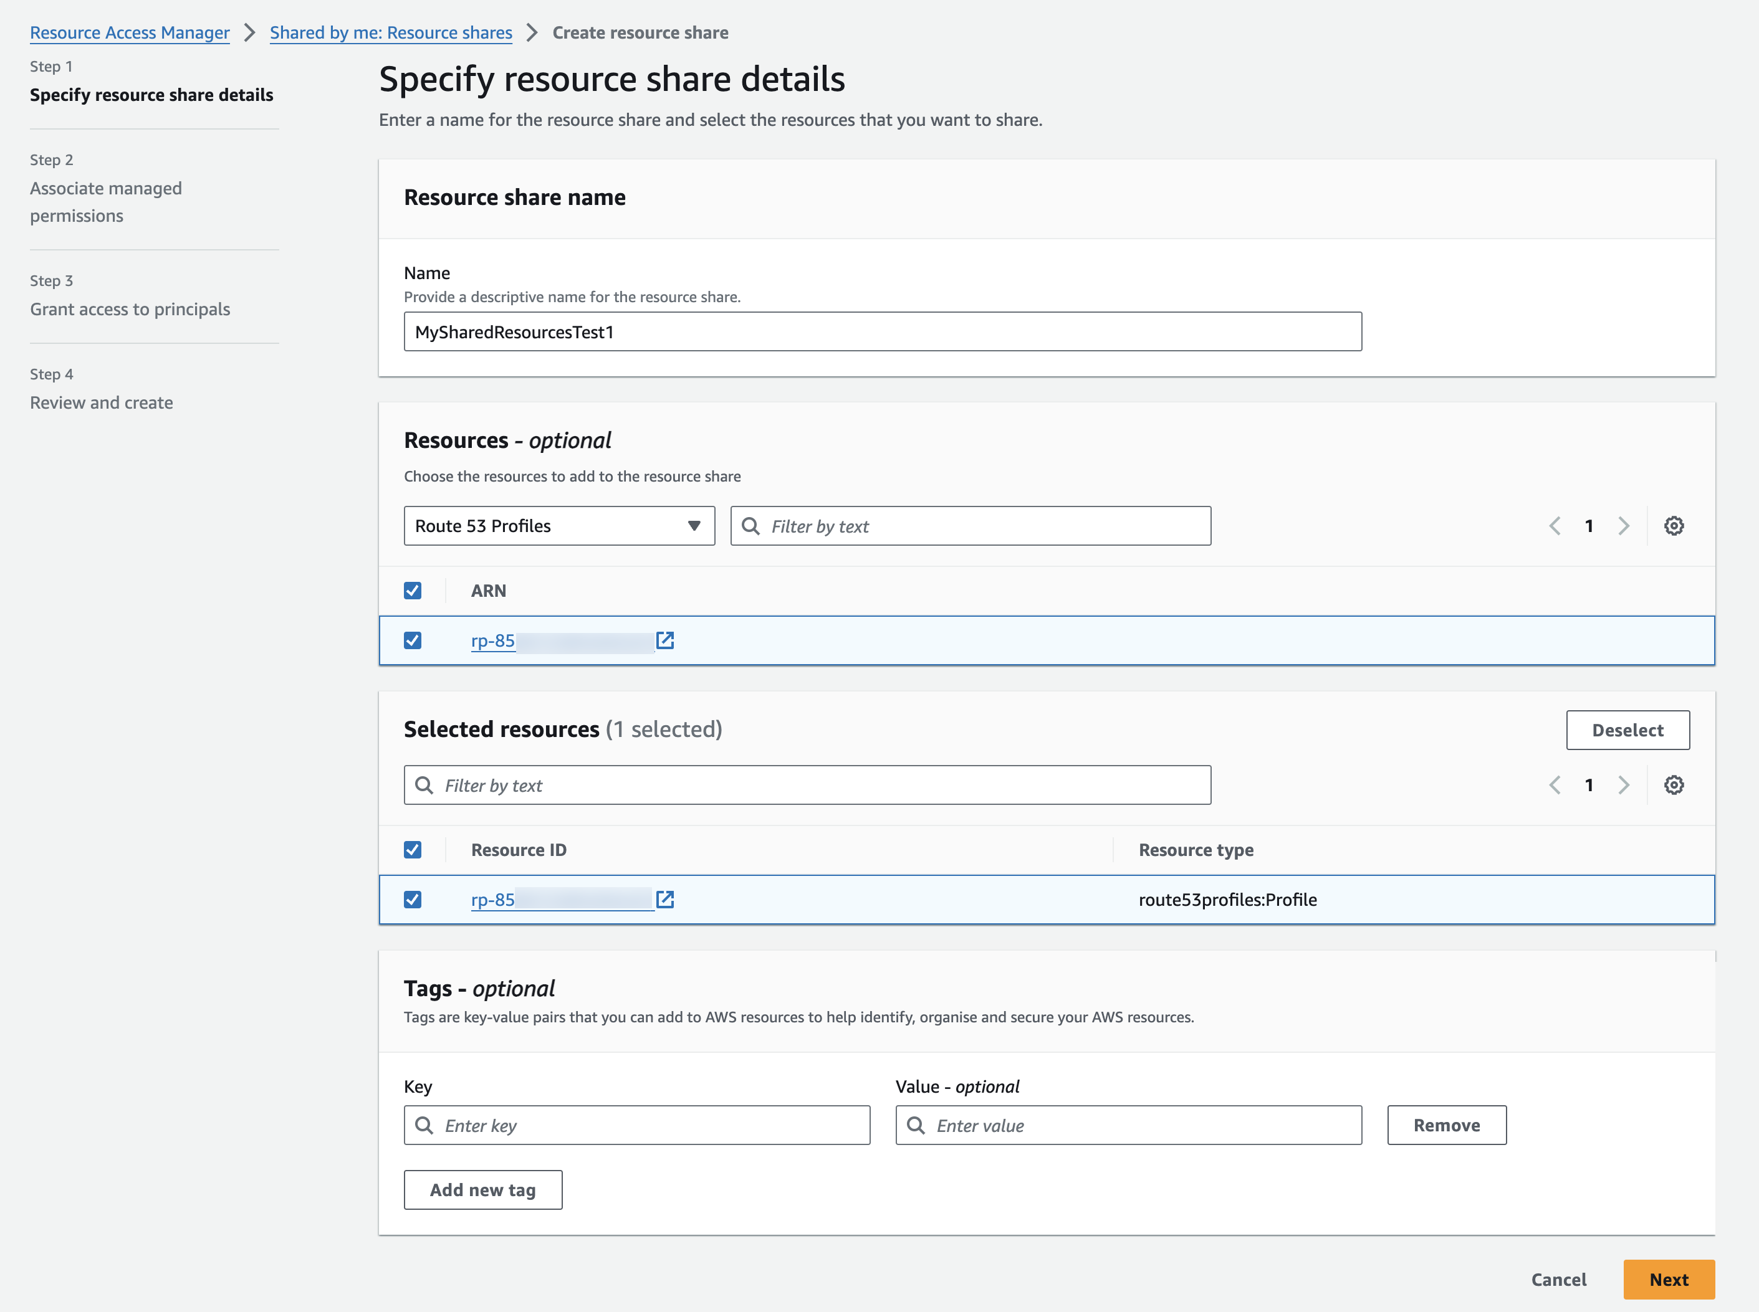Viewport: 1759px width, 1312px height.
Task: Click the Next button
Action: 1669,1280
